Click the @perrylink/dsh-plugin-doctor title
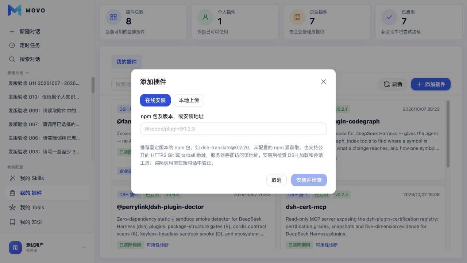The image size is (467, 263). pos(160,207)
